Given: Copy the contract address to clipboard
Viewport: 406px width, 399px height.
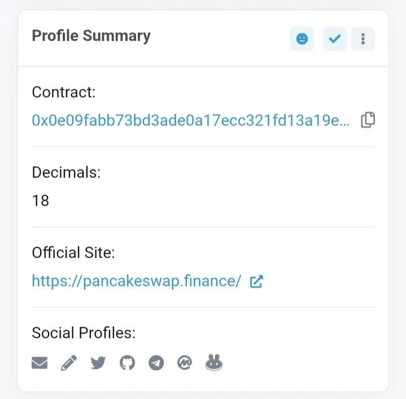Looking at the screenshot, I should pyautogui.click(x=368, y=120).
